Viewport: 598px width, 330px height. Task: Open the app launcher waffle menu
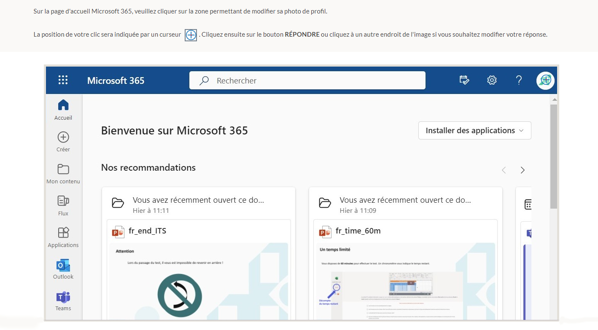coord(63,80)
